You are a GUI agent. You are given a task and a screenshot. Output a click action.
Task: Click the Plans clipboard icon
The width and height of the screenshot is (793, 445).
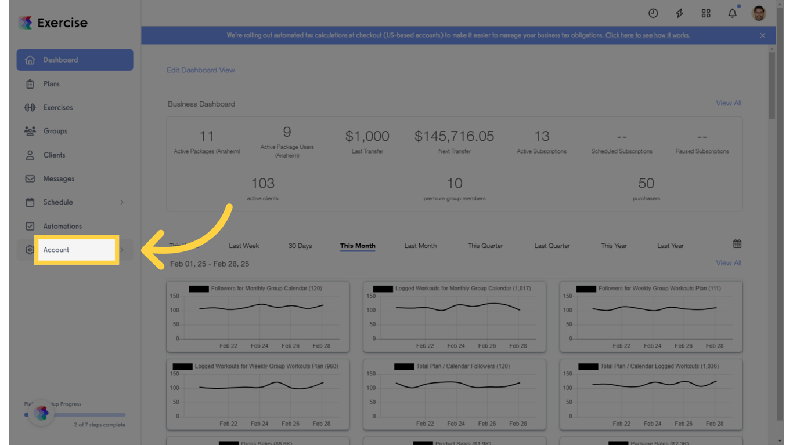(30, 84)
